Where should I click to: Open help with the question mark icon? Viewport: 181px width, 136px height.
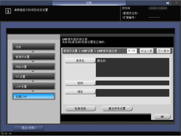pos(176,3)
